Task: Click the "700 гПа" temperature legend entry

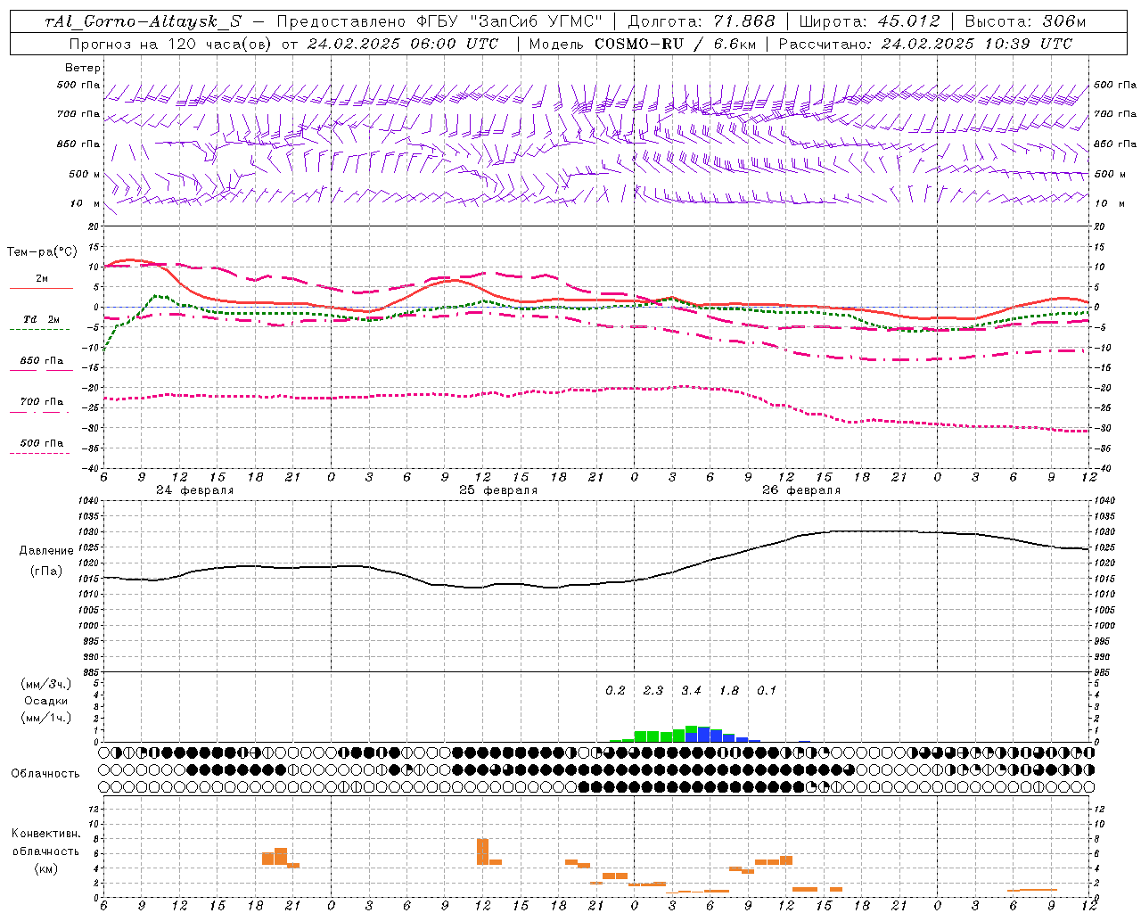Action: pos(41,401)
